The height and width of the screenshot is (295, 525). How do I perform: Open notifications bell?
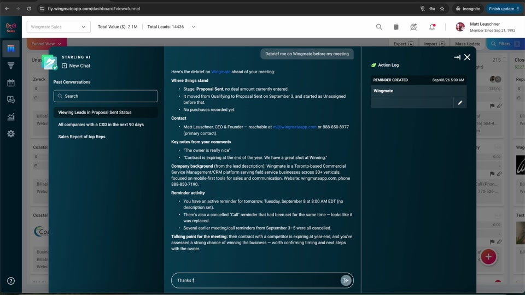pyautogui.click(x=432, y=27)
